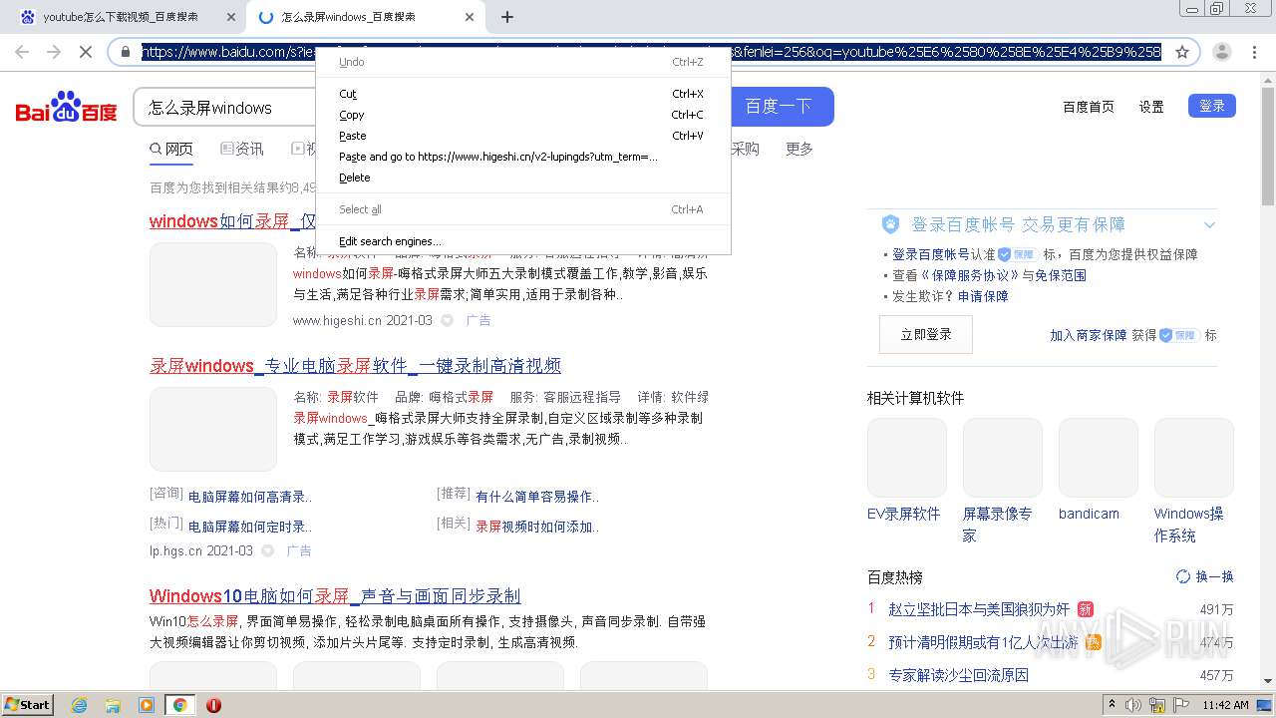This screenshot has width=1276, height=718.
Task: Open the 加入商家保障 link
Action: point(1088,336)
